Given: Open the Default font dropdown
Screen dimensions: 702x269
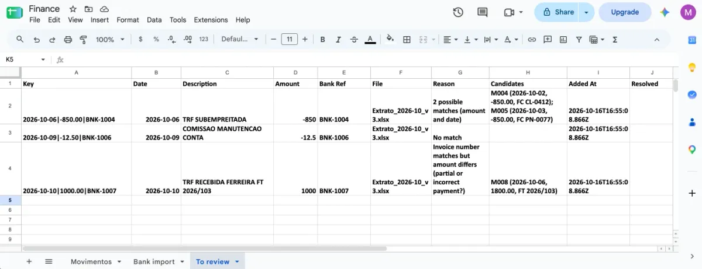Looking at the screenshot, I should (x=240, y=39).
